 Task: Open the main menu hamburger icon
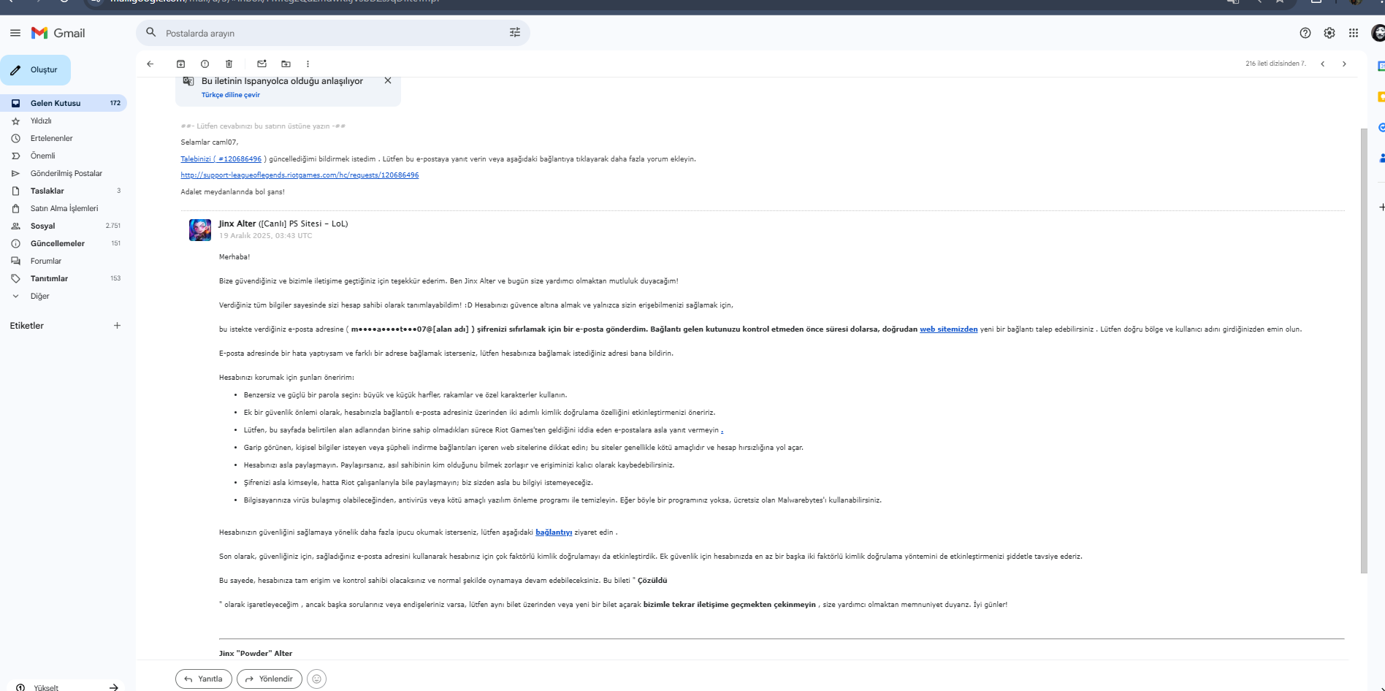[15, 33]
